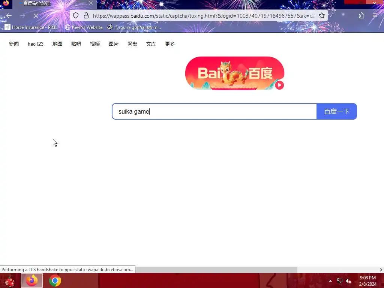Click the horizontal scrollbar thumb

point(216,270)
